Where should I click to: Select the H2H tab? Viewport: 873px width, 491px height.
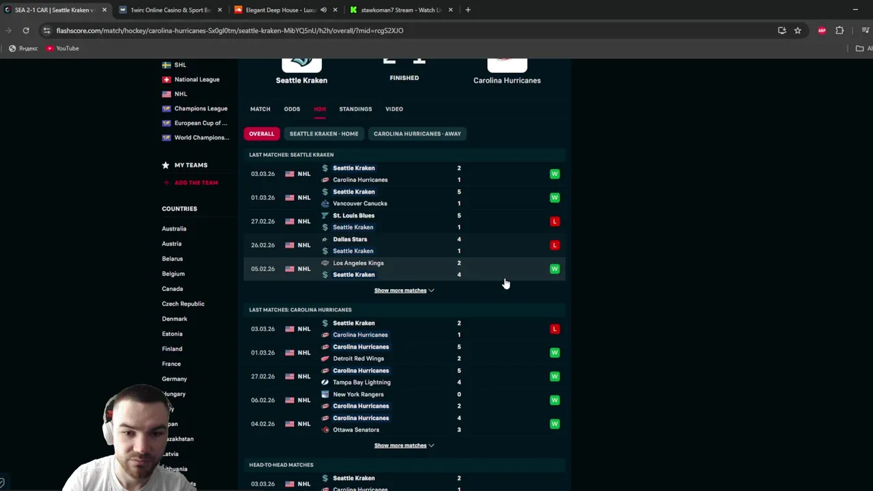coord(320,109)
